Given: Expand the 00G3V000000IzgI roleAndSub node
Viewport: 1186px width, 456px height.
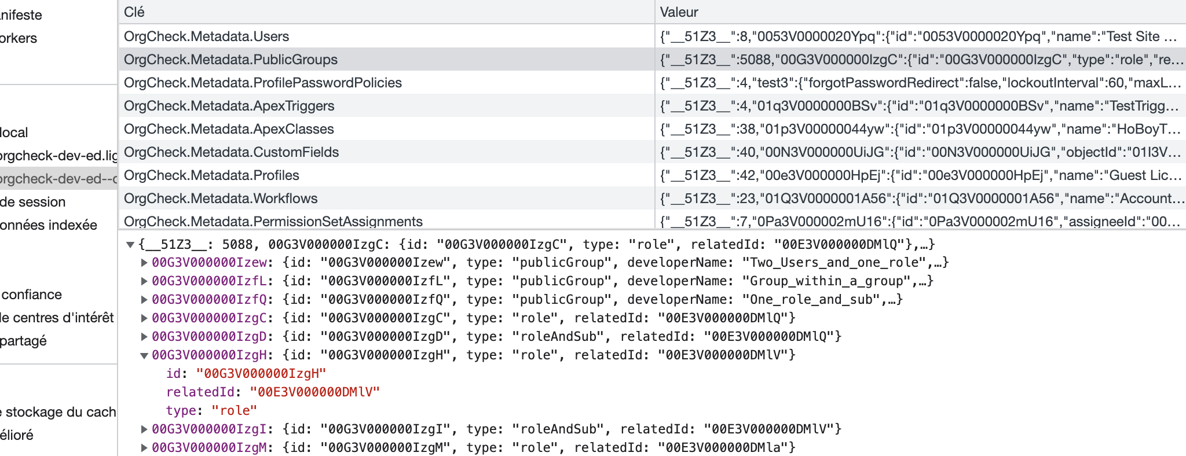Looking at the screenshot, I should [x=144, y=429].
